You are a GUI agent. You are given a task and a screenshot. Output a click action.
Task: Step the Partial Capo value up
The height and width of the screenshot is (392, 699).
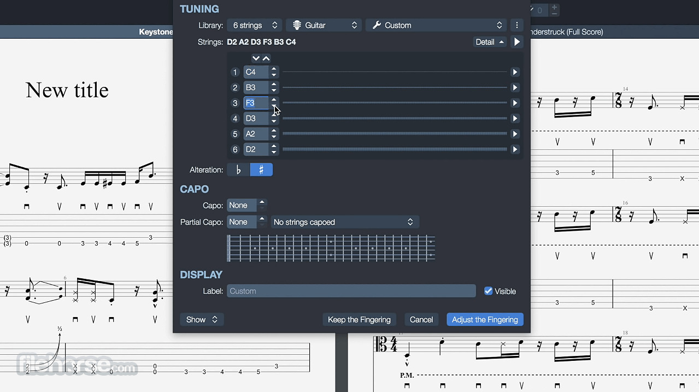click(x=262, y=219)
